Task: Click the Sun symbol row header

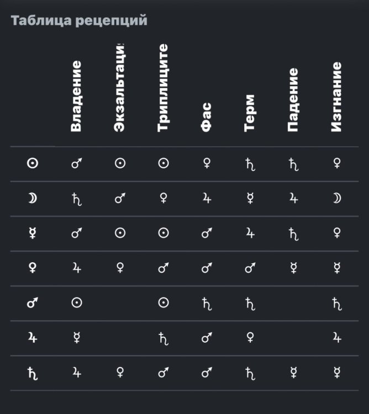Action: click(33, 164)
